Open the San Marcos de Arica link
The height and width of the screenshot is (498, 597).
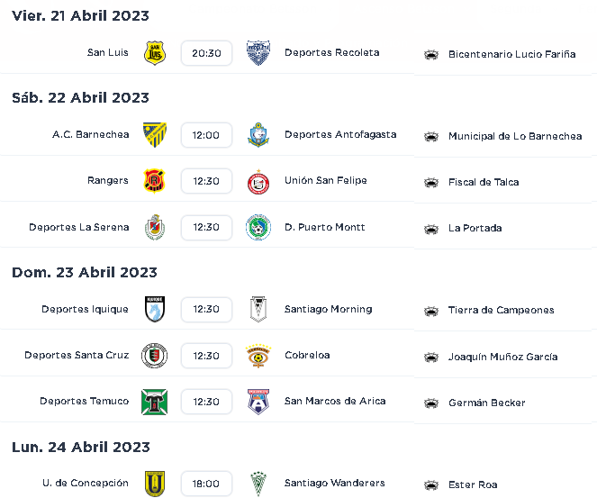[335, 401]
